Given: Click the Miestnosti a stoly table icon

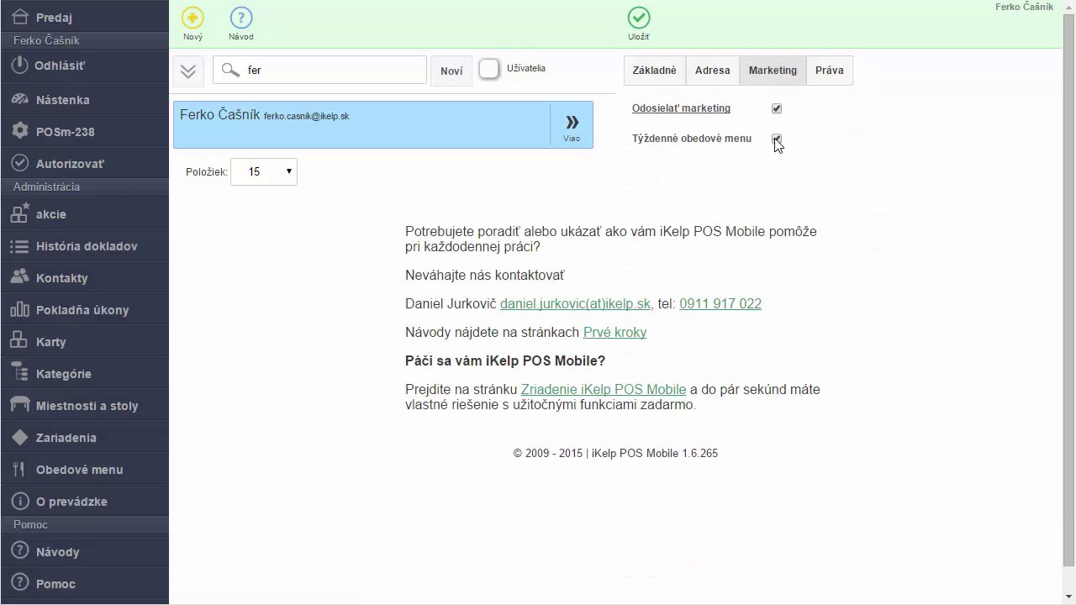Looking at the screenshot, I should tap(20, 405).
